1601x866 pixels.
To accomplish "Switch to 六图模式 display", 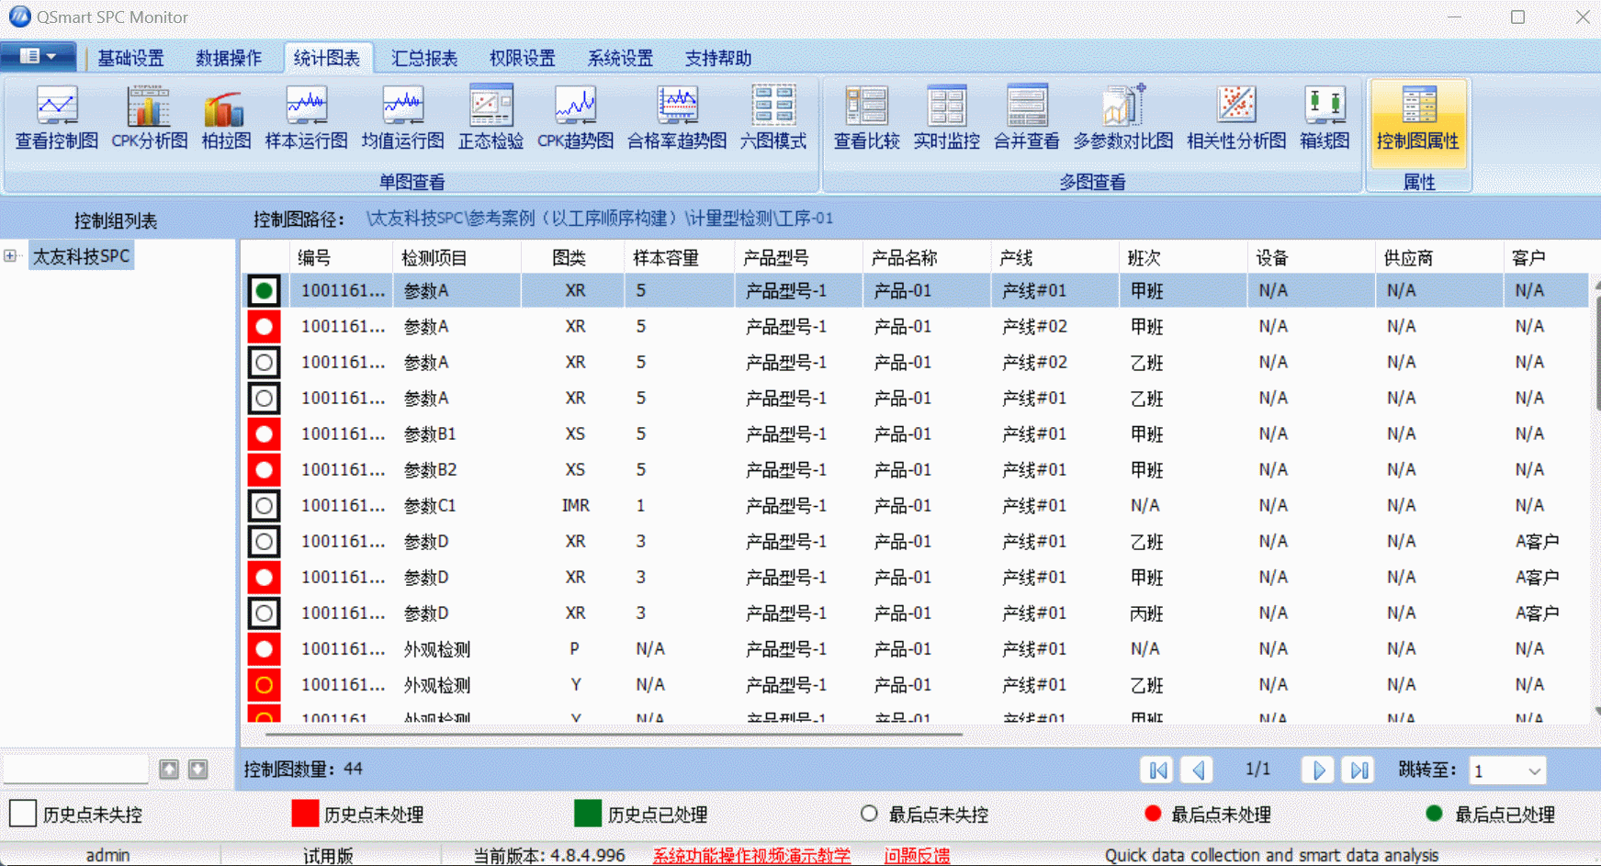I will [772, 118].
